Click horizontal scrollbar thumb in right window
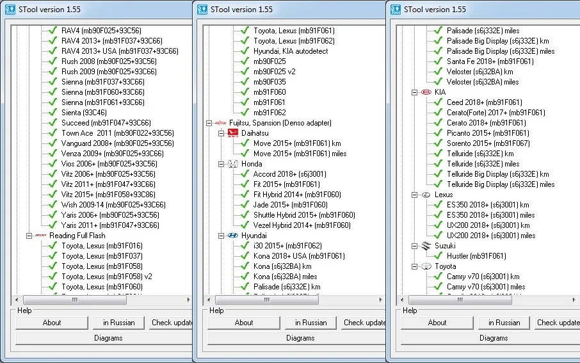 pyautogui.click(x=460, y=300)
